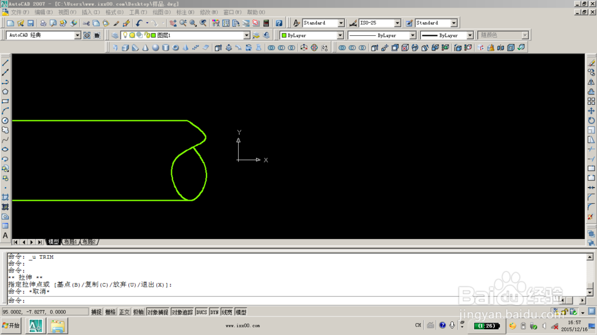Select the Mirror modify tool
The height and width of the screenshot is (335, 597).
click(x=591, y=82)
